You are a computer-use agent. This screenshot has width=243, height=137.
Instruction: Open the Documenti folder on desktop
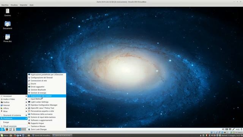click(x=8, y=25)
